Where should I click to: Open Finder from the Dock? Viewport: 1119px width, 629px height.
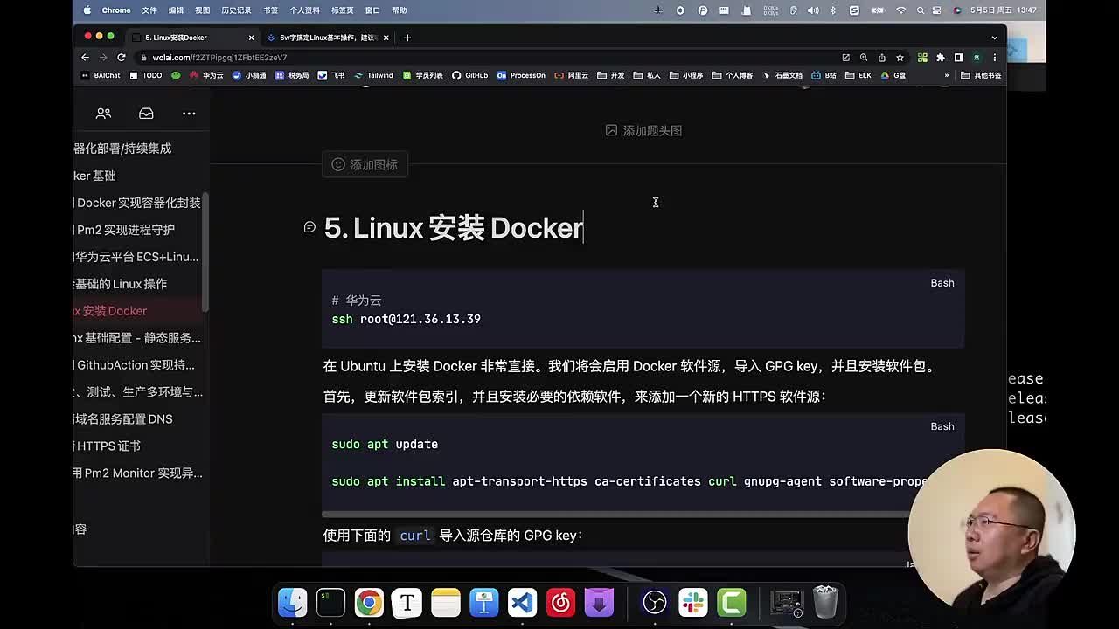(x=292, y=602)
